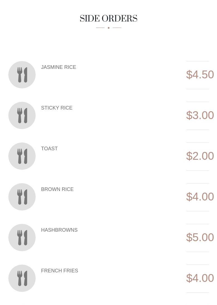The image size is (217, 305).
Task: Tap the Hashbrowns fork-and-knife icon
Action: (22, 238)
